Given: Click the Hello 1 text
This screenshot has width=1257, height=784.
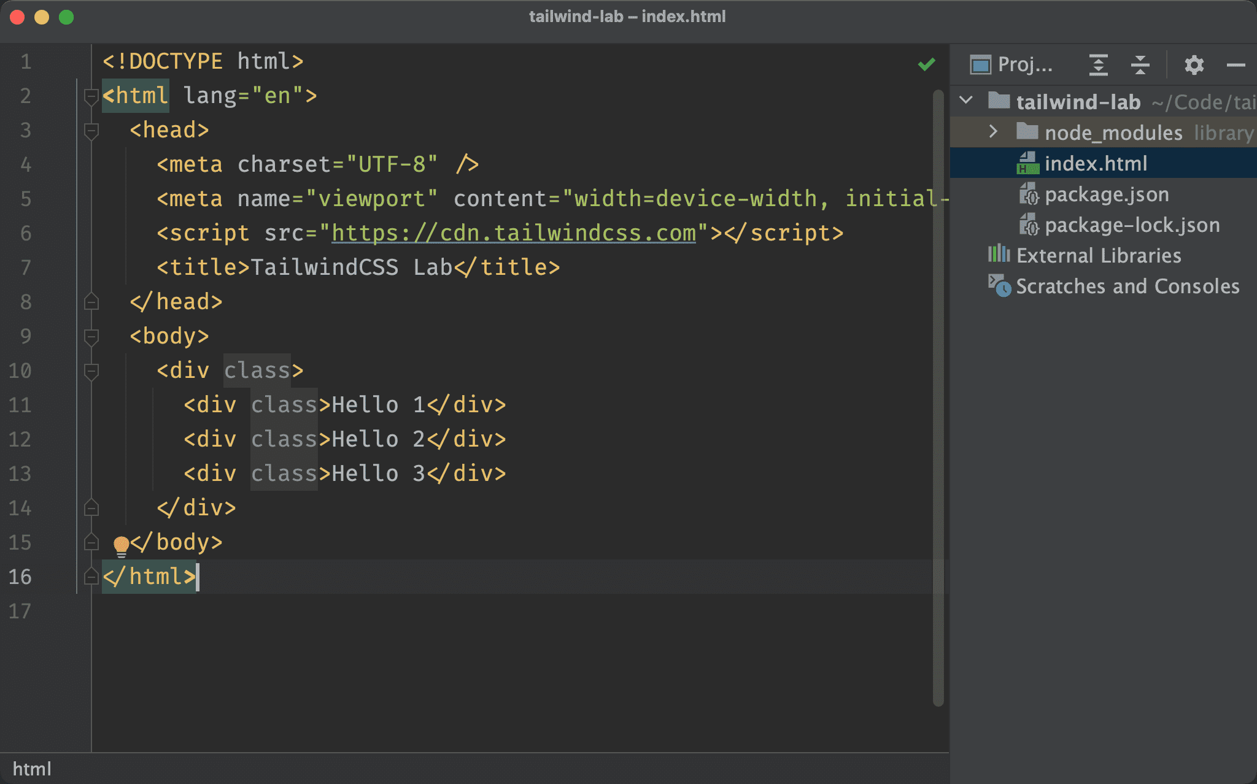Looking at the screenshot, I should [378, 405].
